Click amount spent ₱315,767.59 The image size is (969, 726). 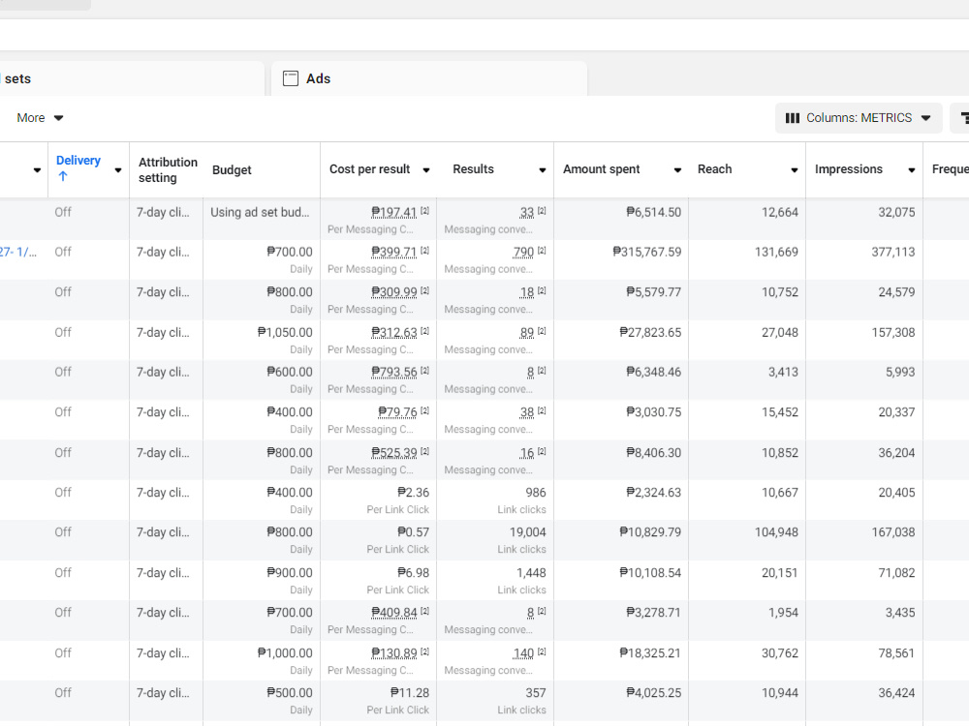(x=646, y=252)
